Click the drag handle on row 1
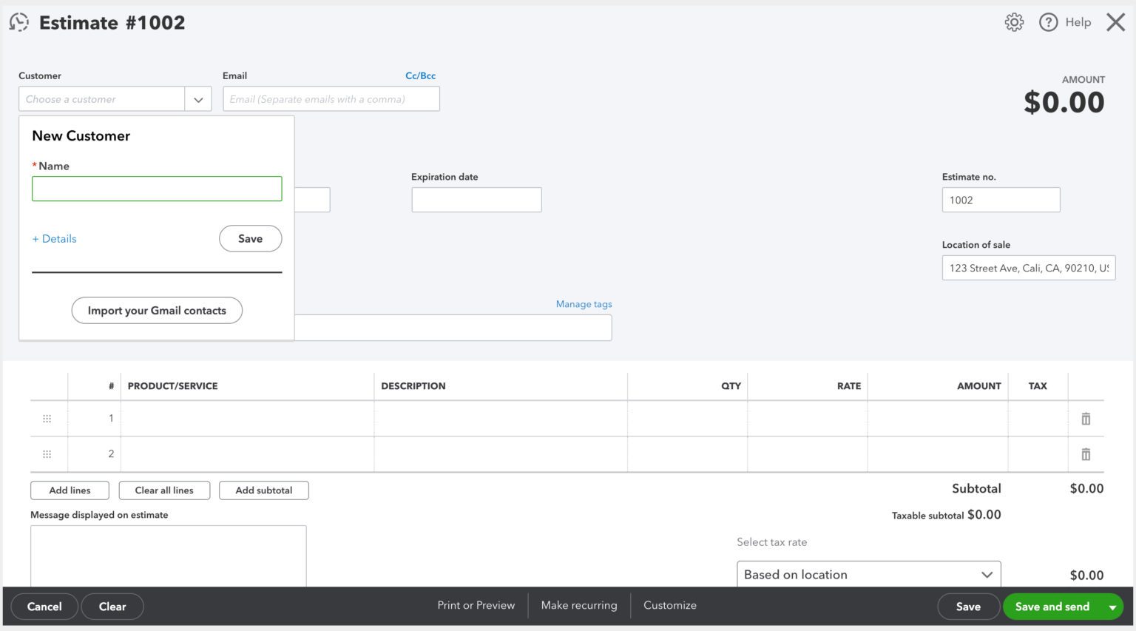Screen dimensions: 1136x631 (x=47, y=418)
